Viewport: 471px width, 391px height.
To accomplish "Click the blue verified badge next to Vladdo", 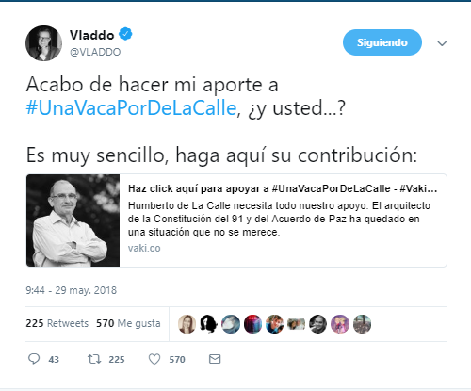I will [125, 34].
